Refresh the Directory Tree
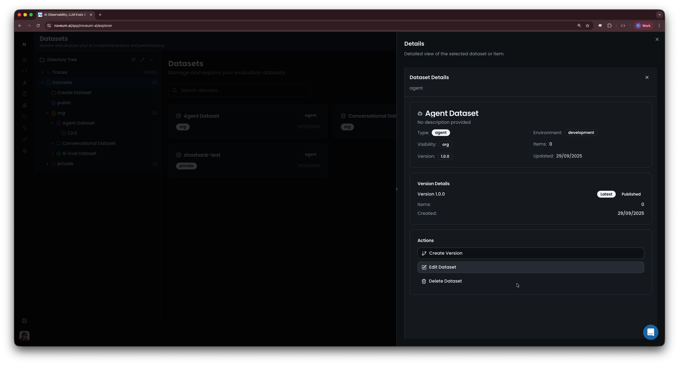Viewport: 679px width, 365px height. tap(133, 60)
